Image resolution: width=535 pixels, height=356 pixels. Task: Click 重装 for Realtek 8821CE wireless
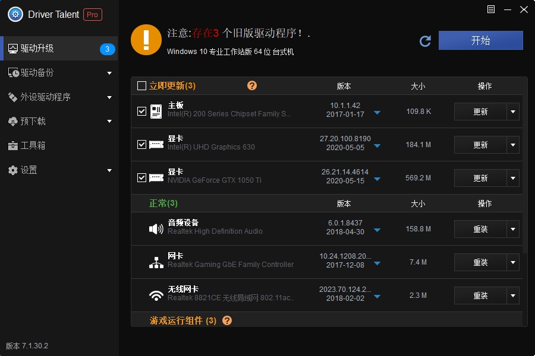480,295
